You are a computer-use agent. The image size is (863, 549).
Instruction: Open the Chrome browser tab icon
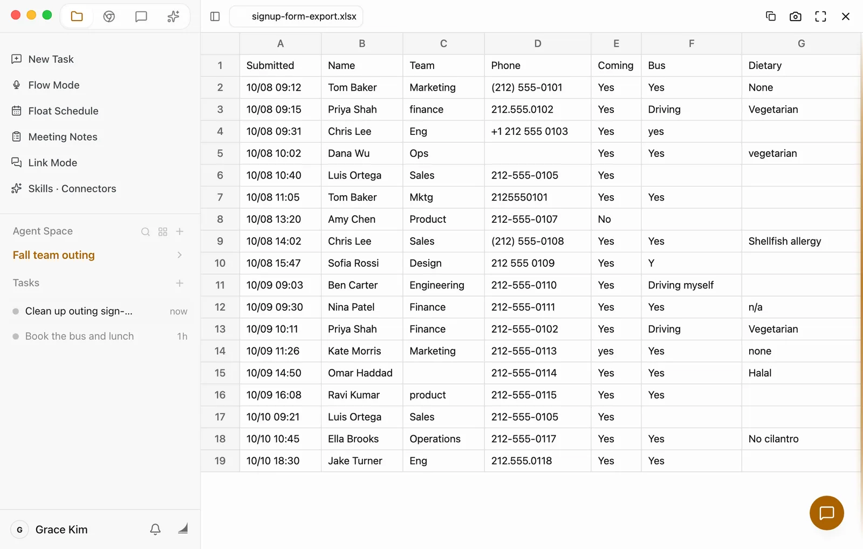[109, 16]
